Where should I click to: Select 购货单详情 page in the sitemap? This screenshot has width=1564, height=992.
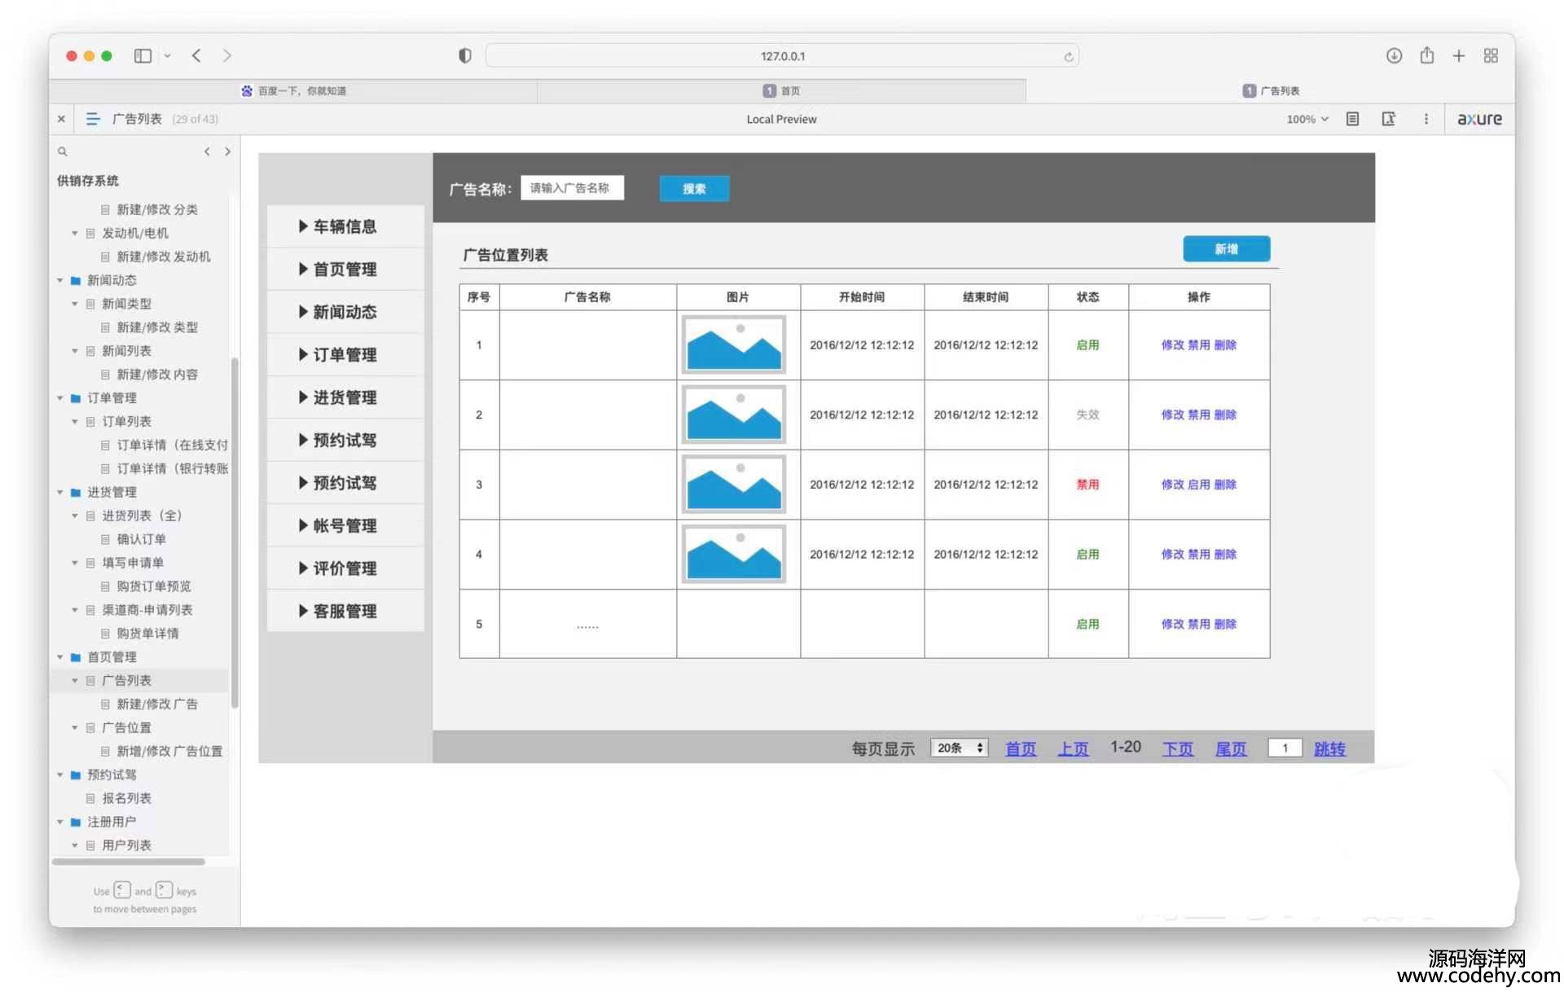point(147,634)
